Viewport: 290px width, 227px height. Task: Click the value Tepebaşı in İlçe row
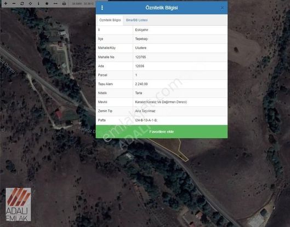[x=141, y=39]
